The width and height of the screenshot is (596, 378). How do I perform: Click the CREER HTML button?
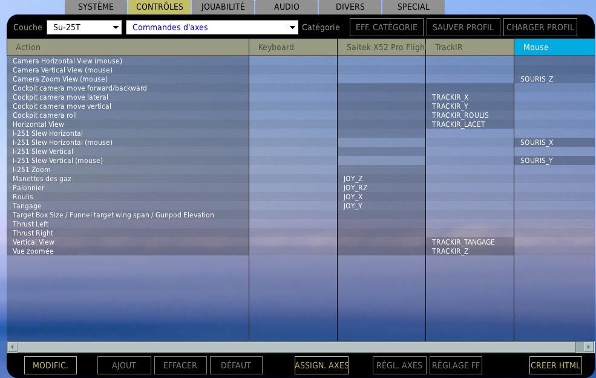pyautogui.click(x=555, y=365)
